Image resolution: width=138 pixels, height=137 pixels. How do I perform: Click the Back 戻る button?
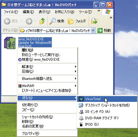point(11,21)
